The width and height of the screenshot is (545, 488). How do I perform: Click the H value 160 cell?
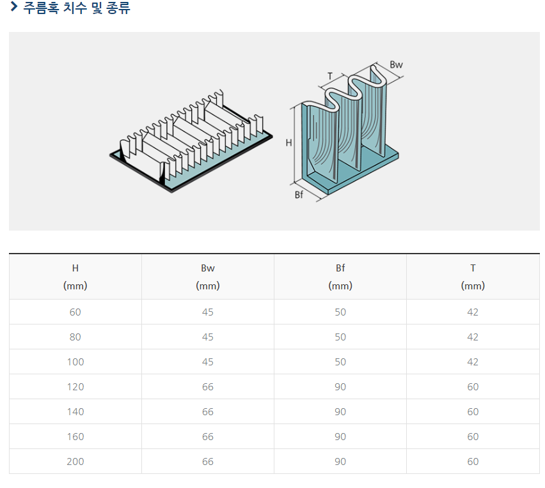pyautogui.click(x=75, y=436)
